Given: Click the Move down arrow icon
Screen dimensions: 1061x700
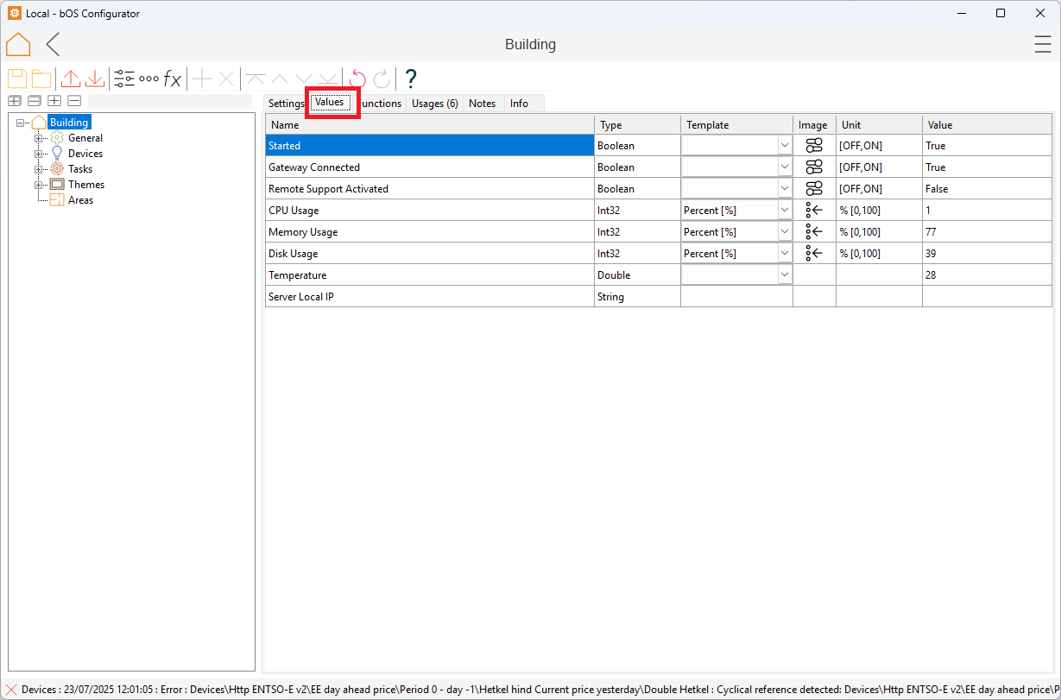Looking at the screenshot, I should click(304, 79).
